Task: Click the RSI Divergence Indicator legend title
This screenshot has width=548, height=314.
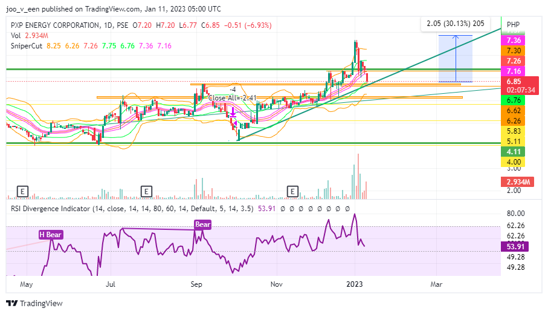Action: [x=50, y=209]
